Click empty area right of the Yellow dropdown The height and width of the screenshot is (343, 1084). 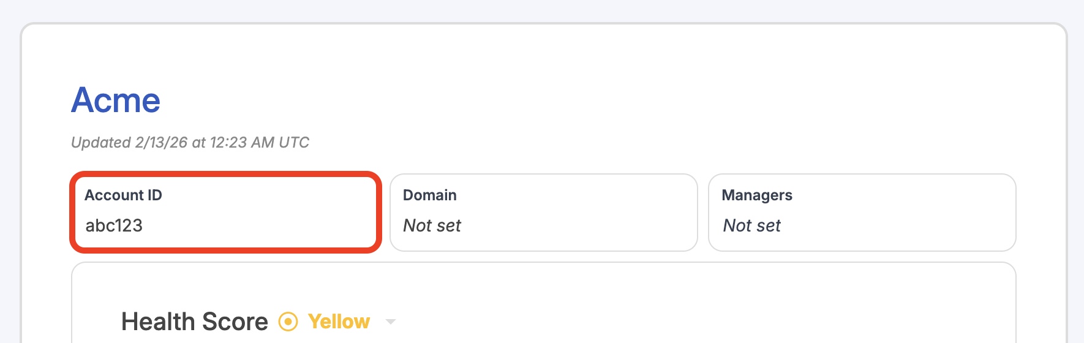pyautogui.click(x=674, y=322)
